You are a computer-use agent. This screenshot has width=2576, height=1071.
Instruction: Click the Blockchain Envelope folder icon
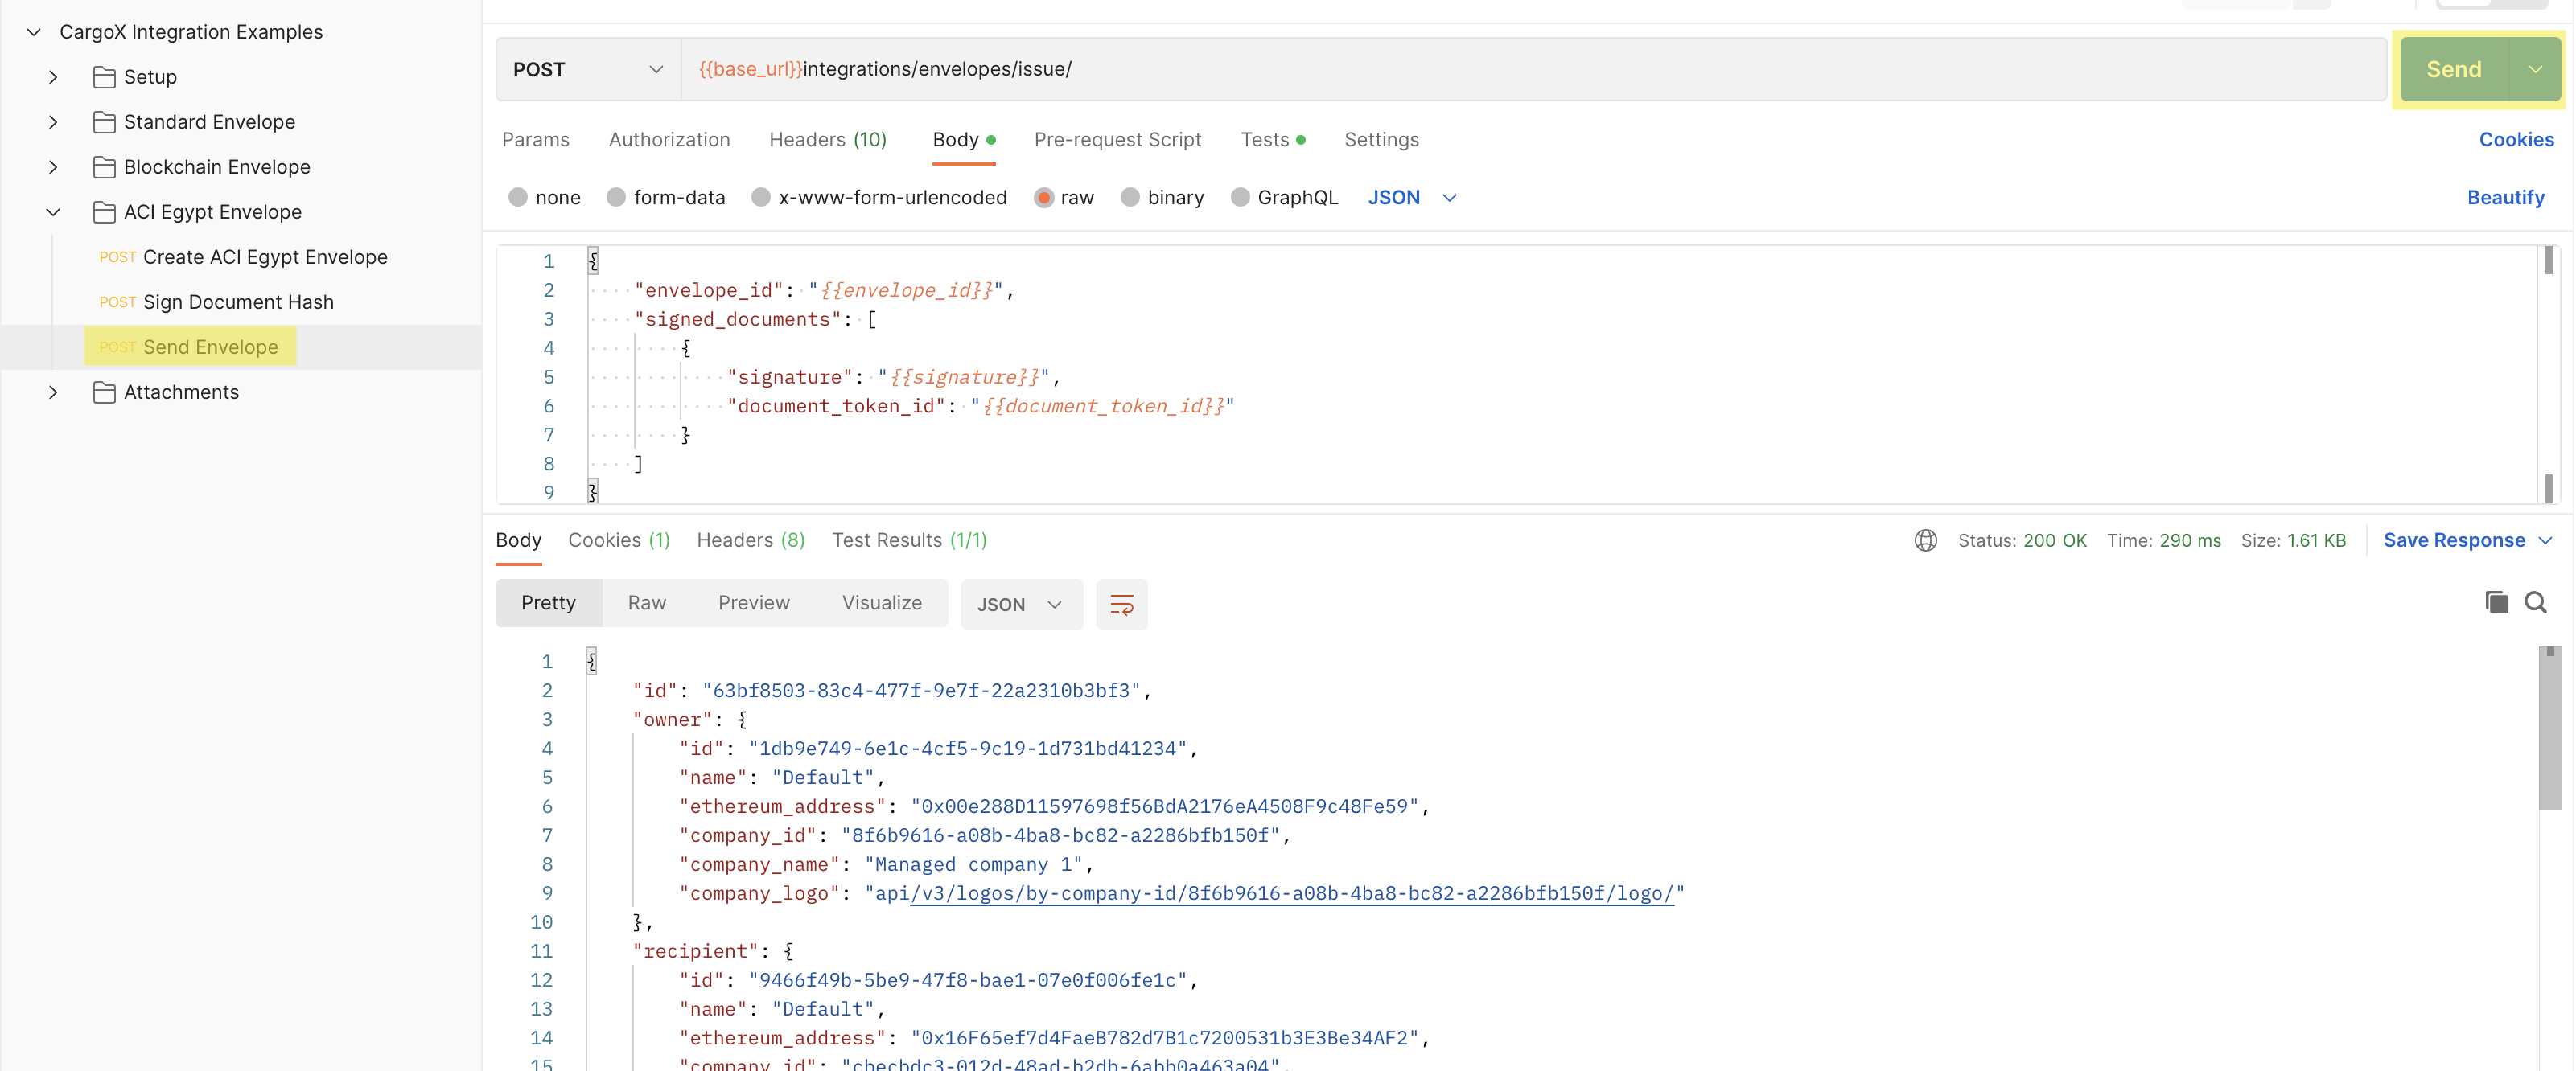[104, 167]
